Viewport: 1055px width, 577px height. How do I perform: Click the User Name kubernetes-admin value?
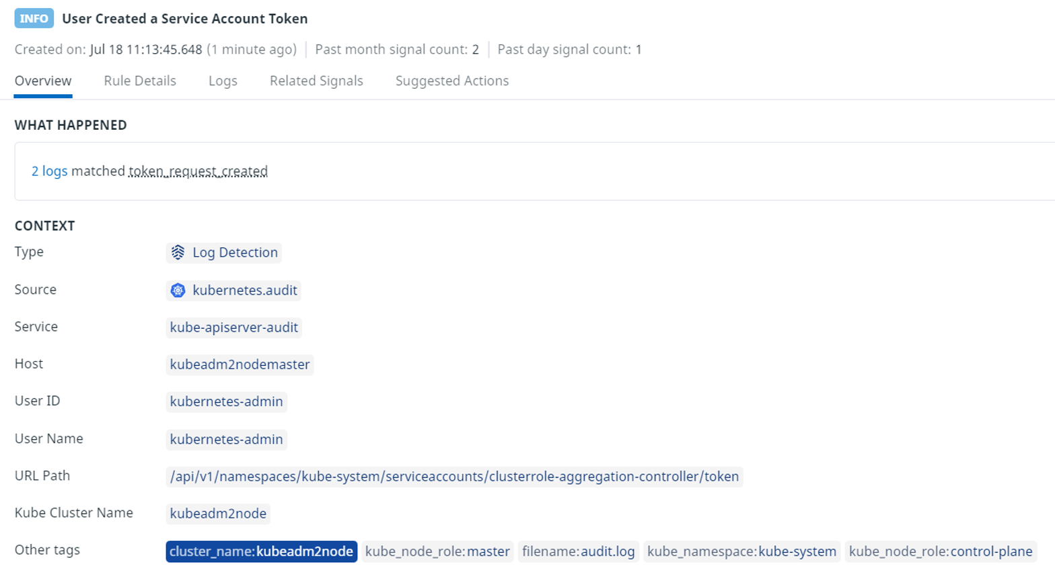[226, 439]
